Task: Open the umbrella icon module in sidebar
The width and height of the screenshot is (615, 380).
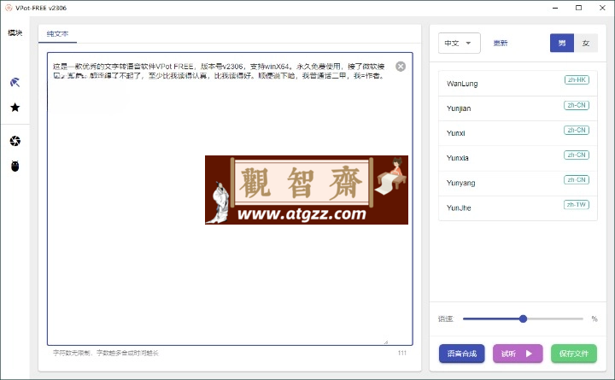Action: pyautogui.click(x=15, y=82)
